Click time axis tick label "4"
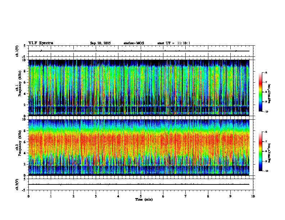285x220 pixels. click(x=118, y=196)
